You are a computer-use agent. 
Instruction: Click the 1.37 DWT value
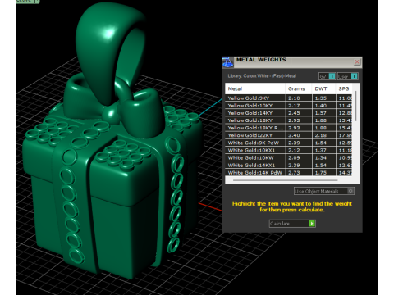(x=320, y=150)
